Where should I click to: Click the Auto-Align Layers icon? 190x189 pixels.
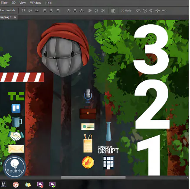point(113,10)
